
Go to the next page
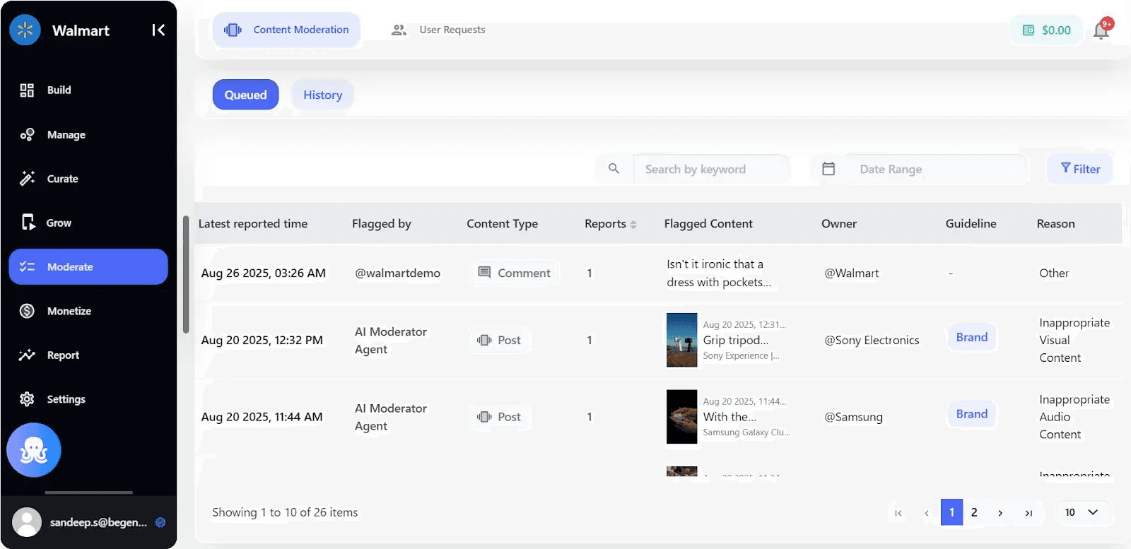click(1000, 513)
